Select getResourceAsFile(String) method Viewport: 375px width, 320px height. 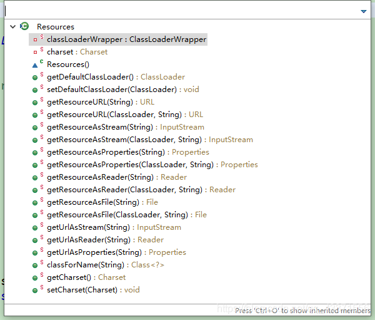click(102, 202)
